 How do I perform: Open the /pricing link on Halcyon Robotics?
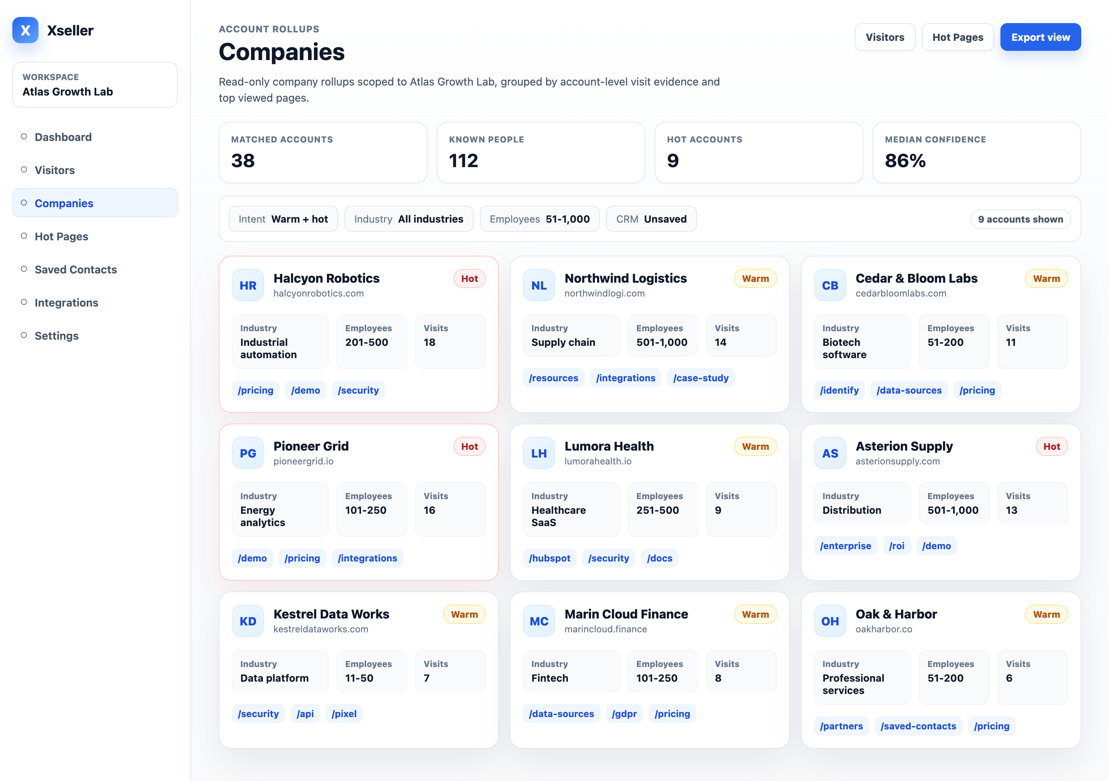click(256, 390)
